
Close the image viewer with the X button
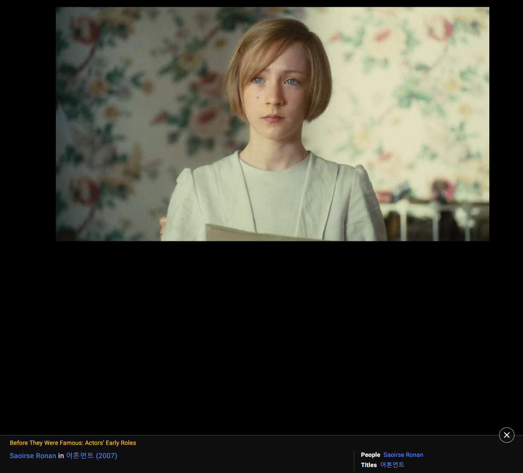pos(506,435)
